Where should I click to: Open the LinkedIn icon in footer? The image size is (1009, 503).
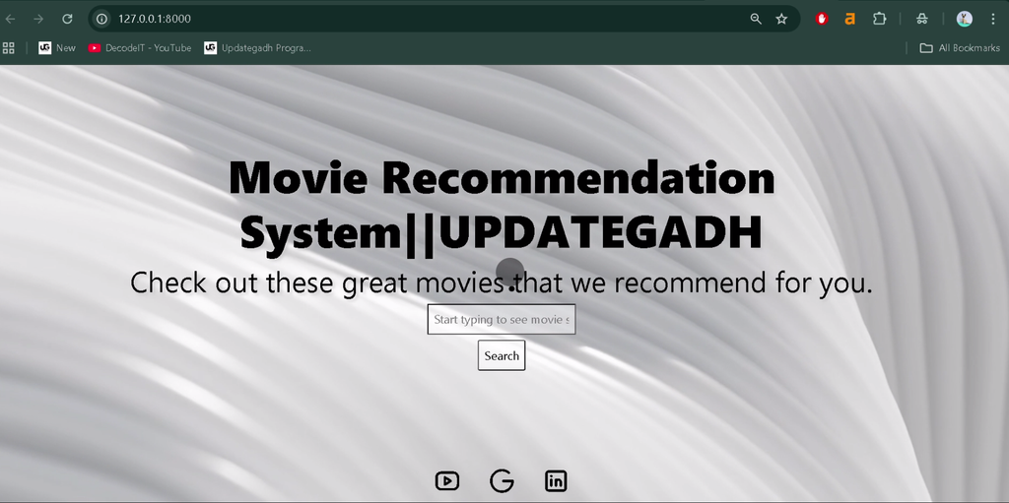coord(556,480)
